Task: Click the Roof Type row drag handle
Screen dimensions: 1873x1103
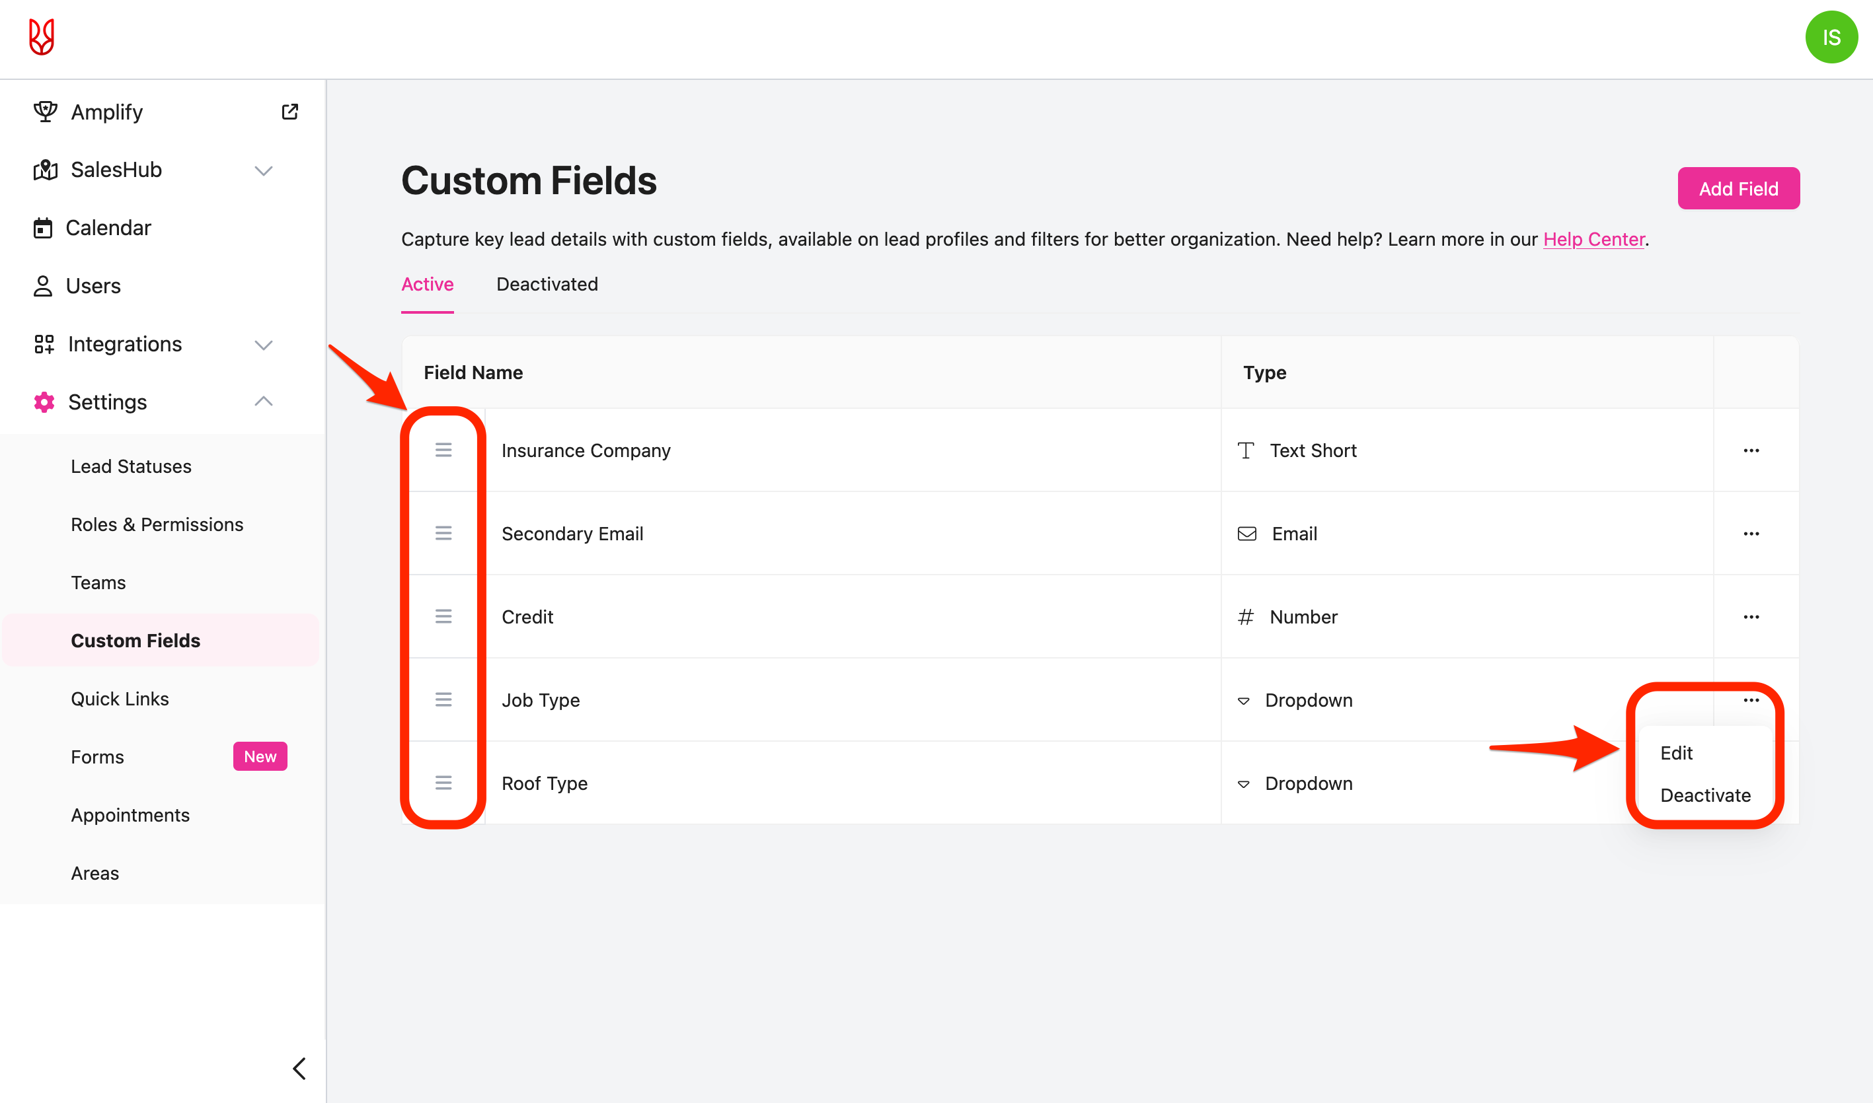Action: tap(443, 783)
